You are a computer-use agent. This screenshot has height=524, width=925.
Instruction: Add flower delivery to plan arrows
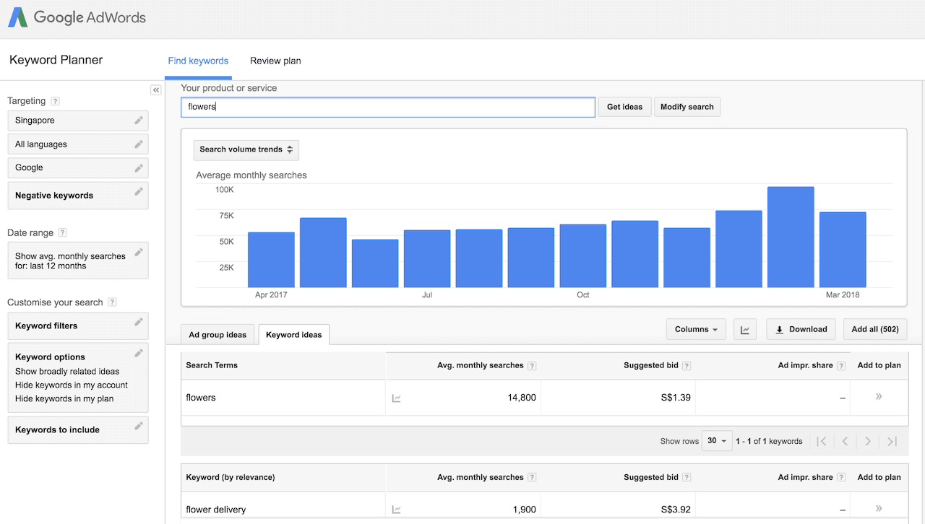[x=879, y=508]
